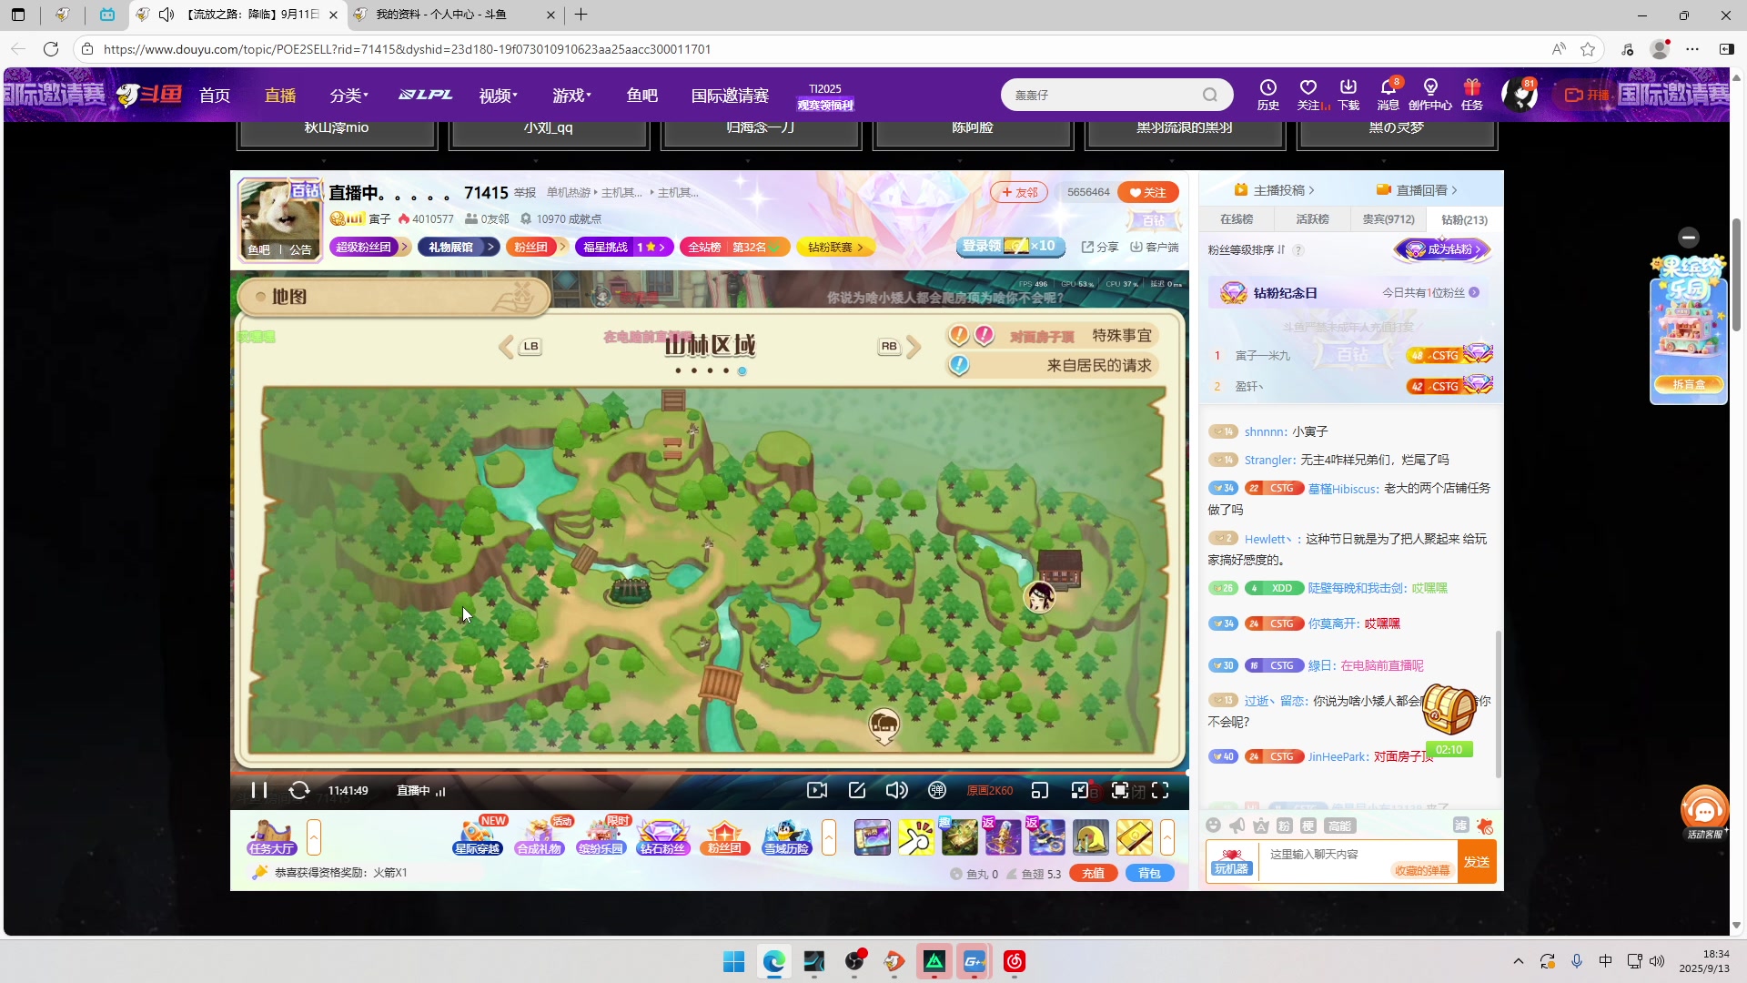This screenshot has height=983, width=1747.
Task: Click the 关注 follow button on streamer header
Action: 1148,192
